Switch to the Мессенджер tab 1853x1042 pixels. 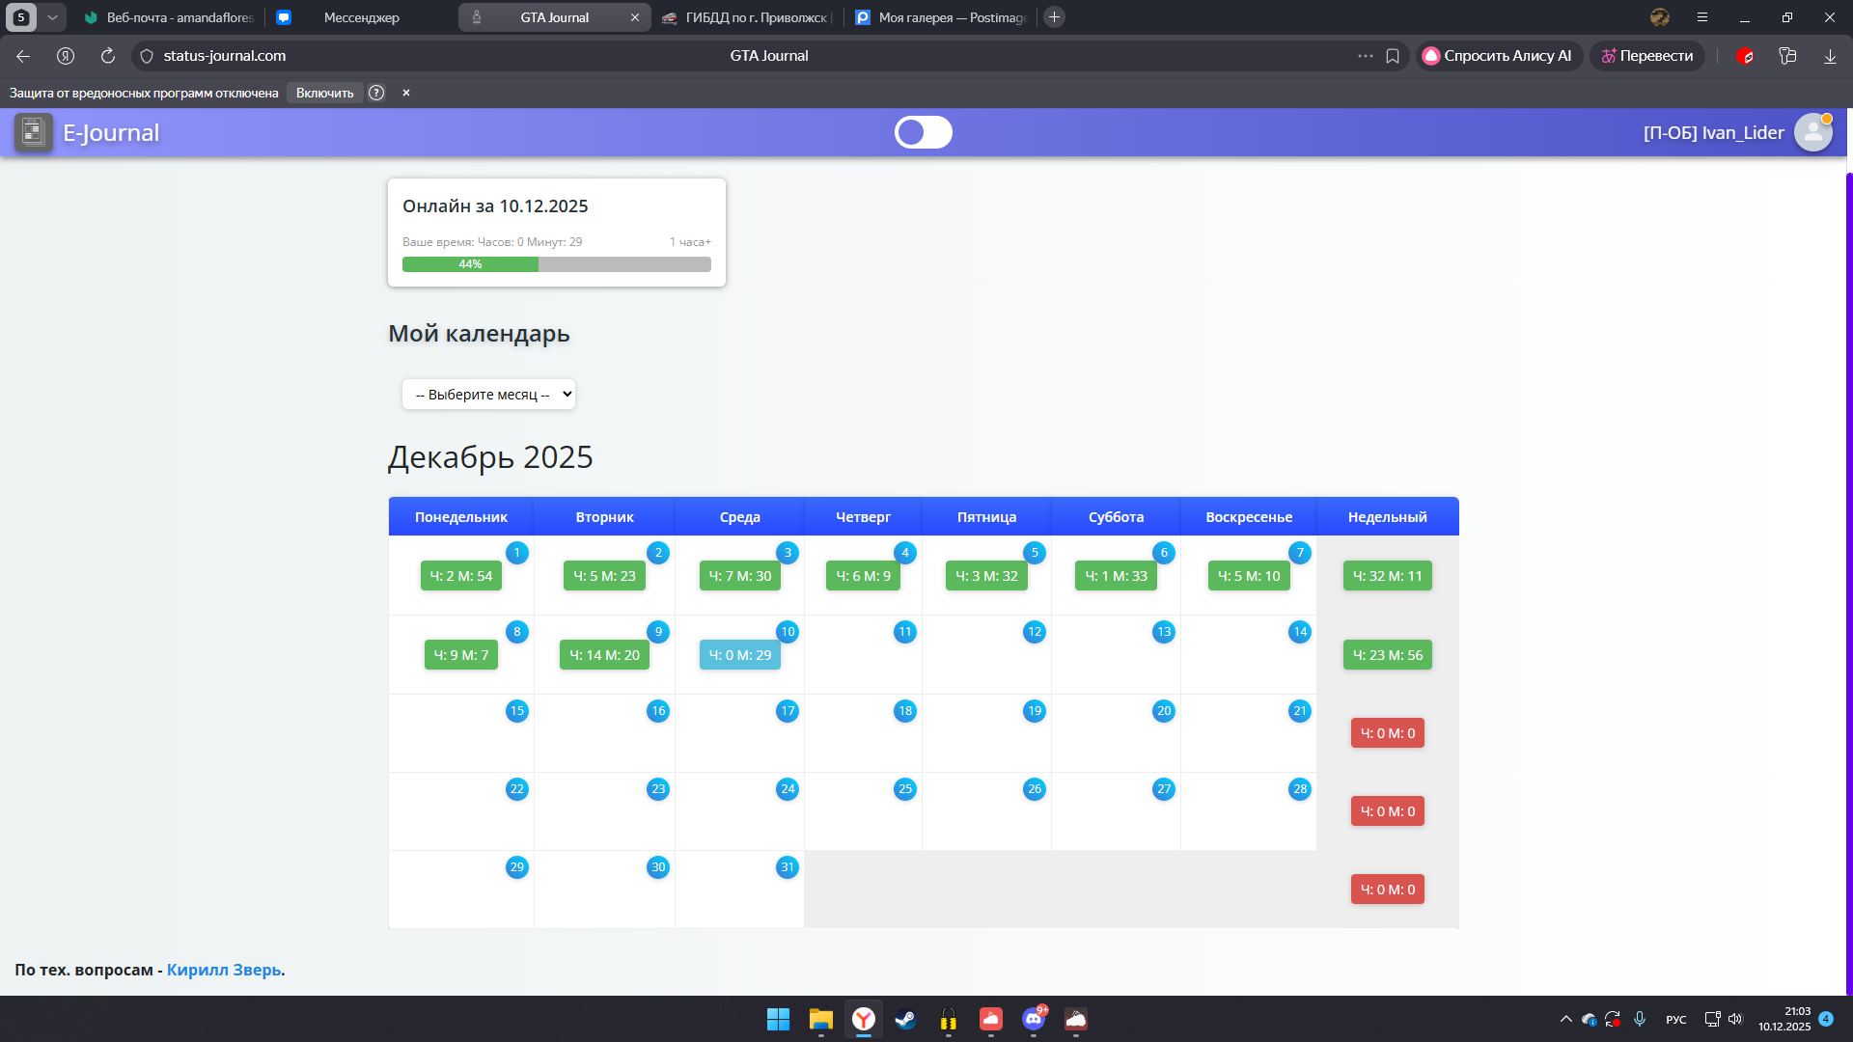click(361, 17)
